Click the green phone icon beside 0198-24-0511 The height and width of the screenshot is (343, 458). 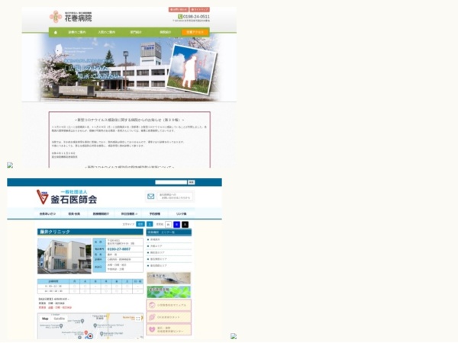(x=180, y=17)
